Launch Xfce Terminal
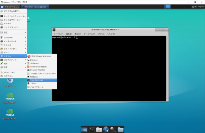 [x=42, y=80]
